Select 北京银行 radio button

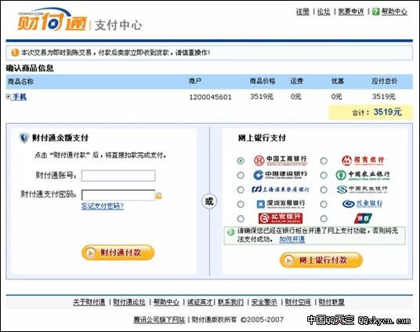click(x=241, y=219)
